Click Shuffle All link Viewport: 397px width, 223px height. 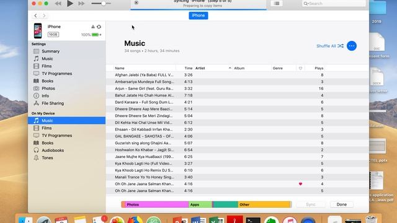tap(330, 46)
